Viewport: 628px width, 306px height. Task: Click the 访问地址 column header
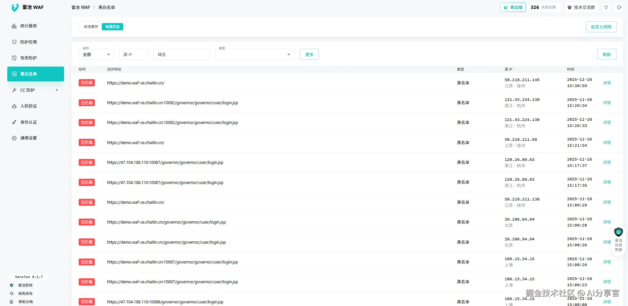pyautogui.click(x=114, y=69)
